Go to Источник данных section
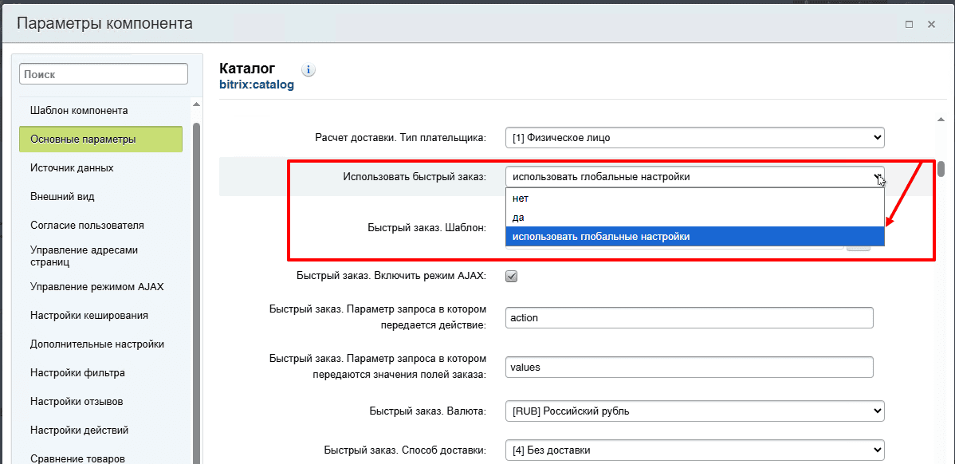955x464 pixels. click(x=72, y=168)
